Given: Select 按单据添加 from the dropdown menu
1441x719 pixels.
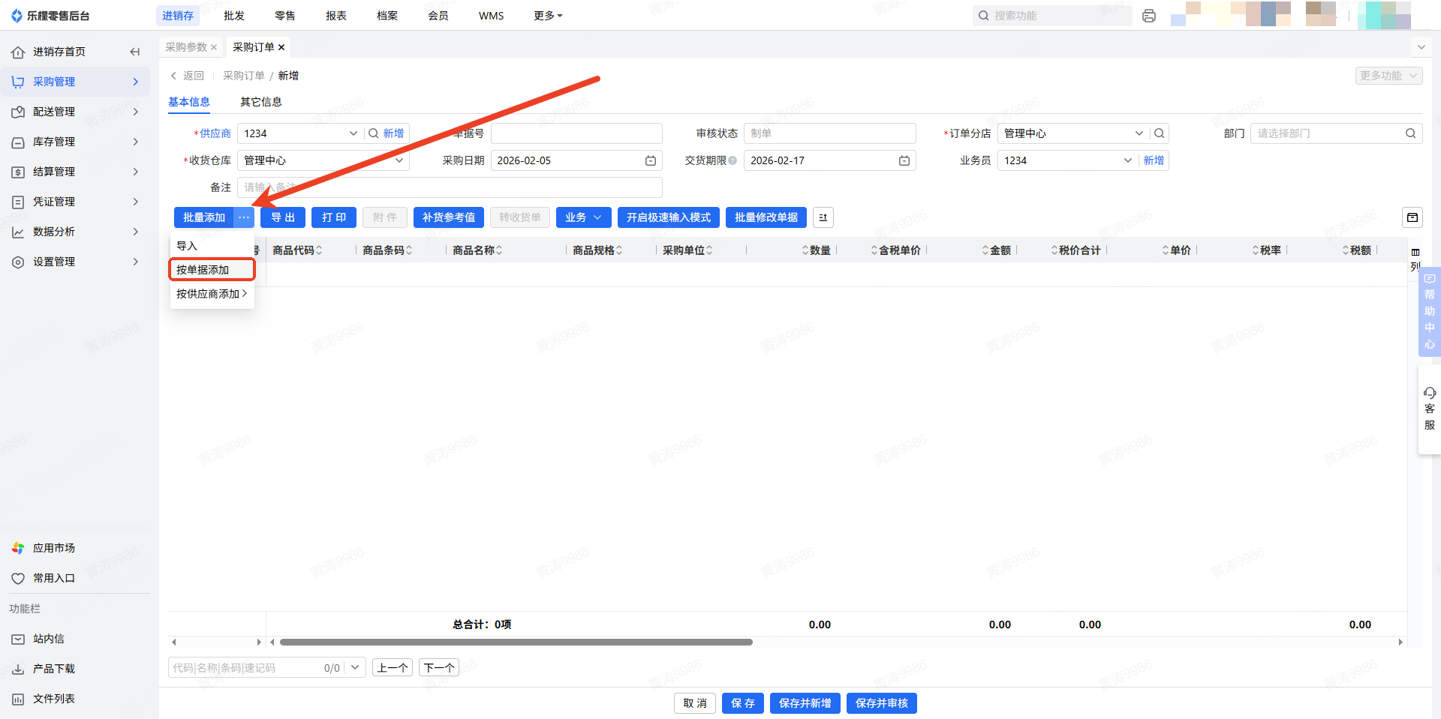Looking at the screenshot, I should (x=212, y=270).
